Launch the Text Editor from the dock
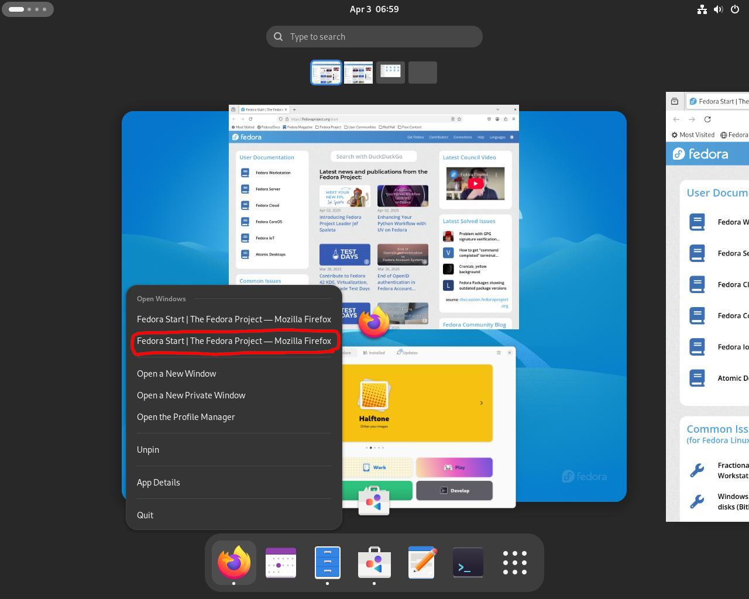This screenshot has width=749, height=599. (421, 562)
